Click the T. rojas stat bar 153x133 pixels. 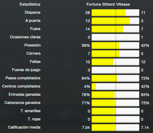(115, 119)
